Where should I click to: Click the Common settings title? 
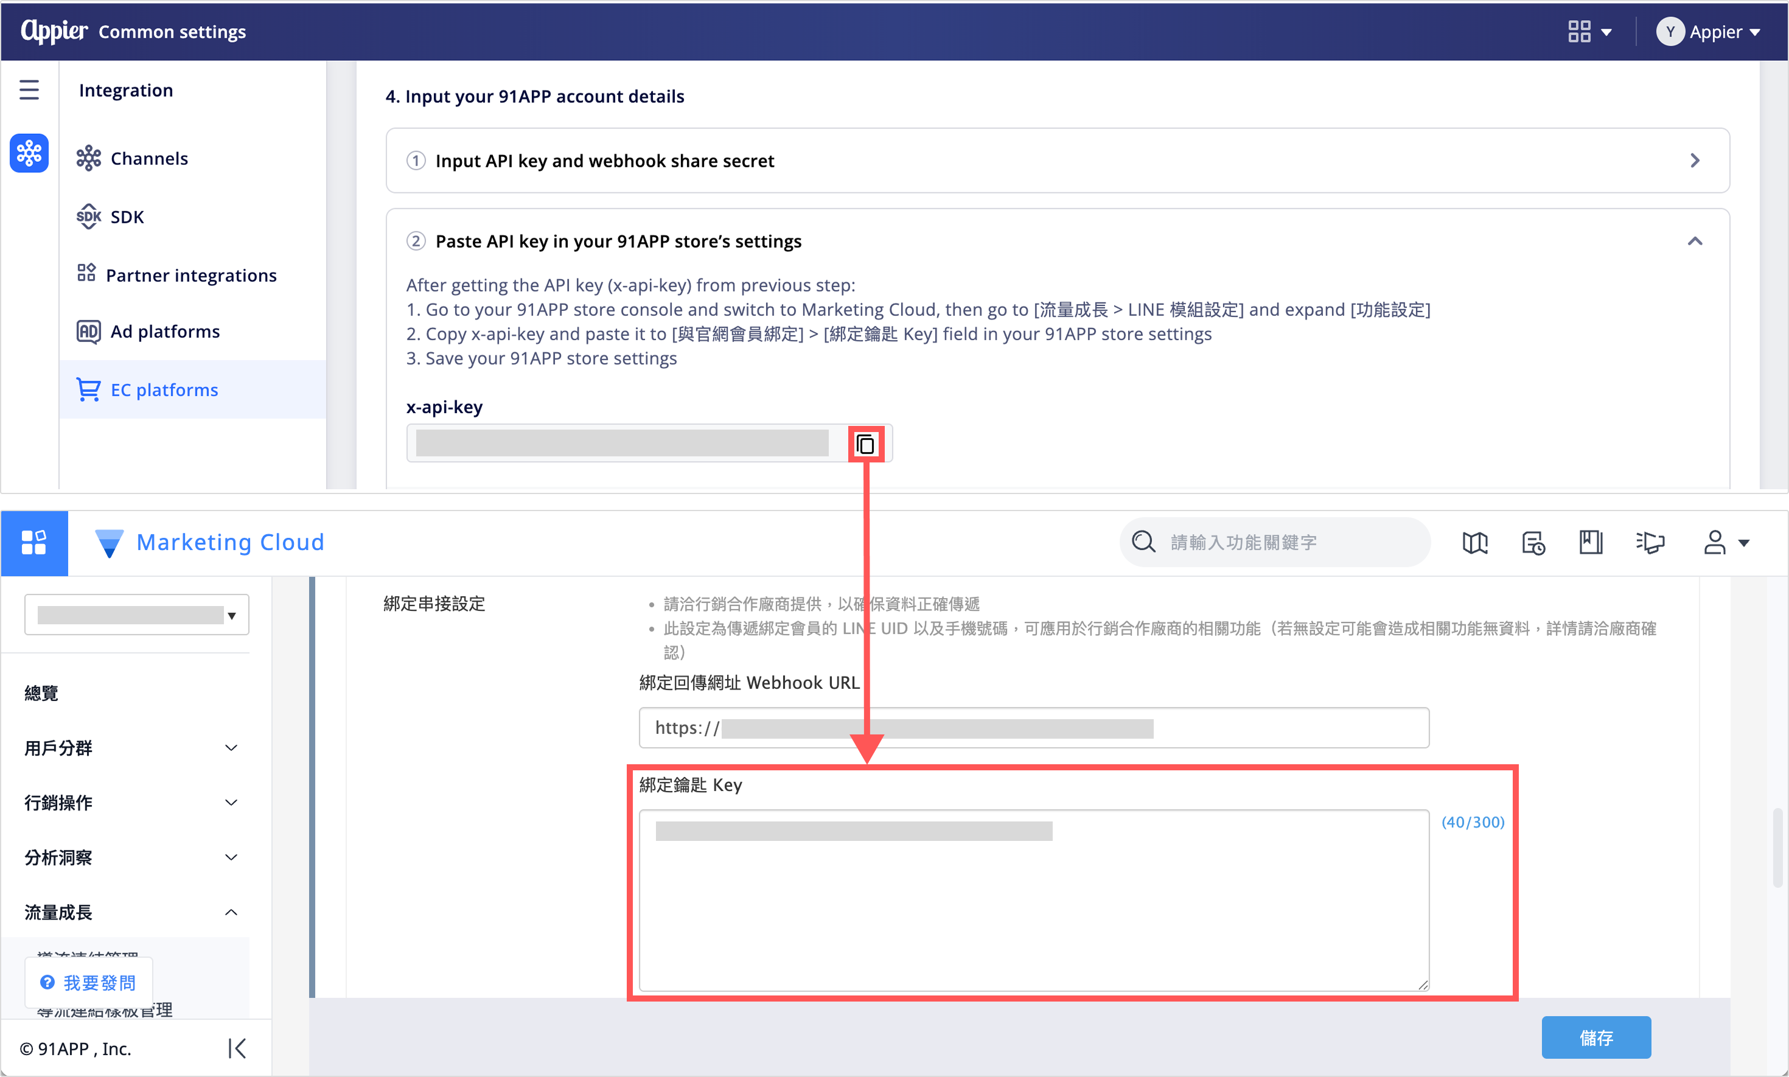(x=172, y=32)
